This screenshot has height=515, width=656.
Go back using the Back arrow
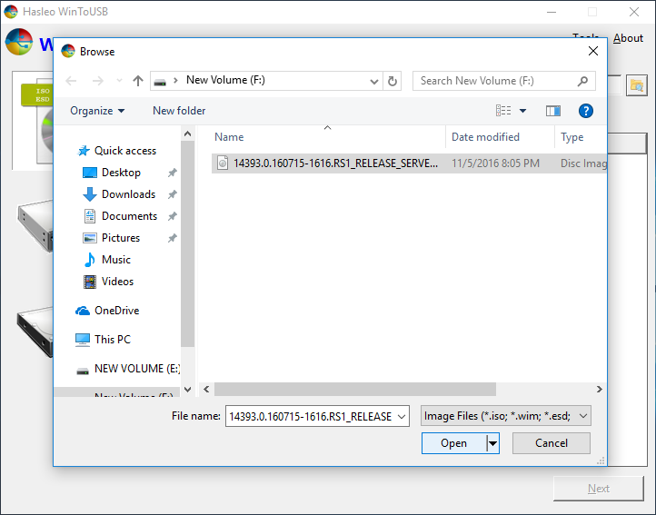tap(72, 81)
